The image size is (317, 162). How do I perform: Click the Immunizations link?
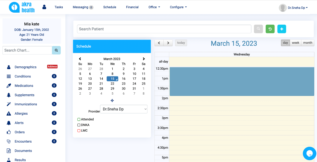pyautogui.click(x=26, y=104)
